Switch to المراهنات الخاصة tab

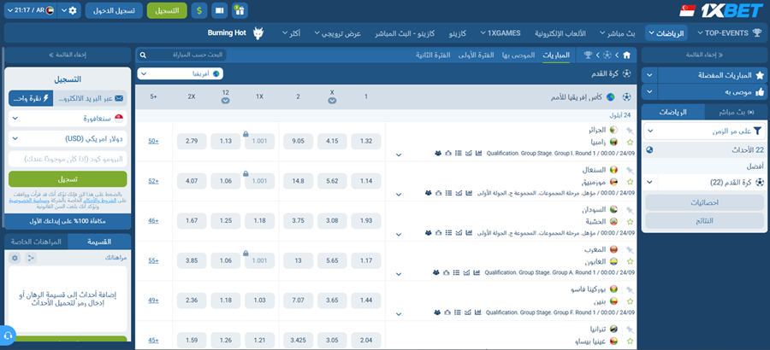(36, 242)
